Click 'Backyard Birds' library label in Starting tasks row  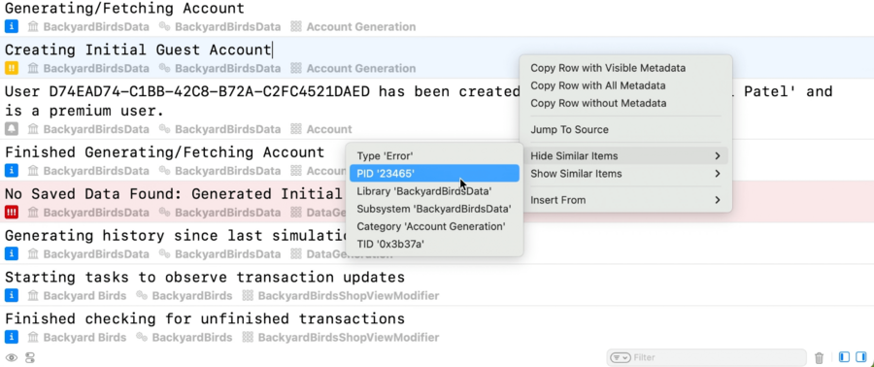tap(84, 296)
